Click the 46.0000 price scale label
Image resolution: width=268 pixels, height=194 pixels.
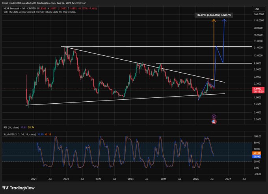(x=259, y=35)
